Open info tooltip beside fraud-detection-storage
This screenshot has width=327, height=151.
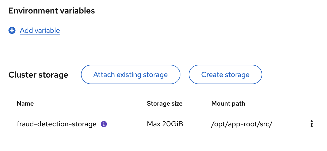(x=104, y=124)
